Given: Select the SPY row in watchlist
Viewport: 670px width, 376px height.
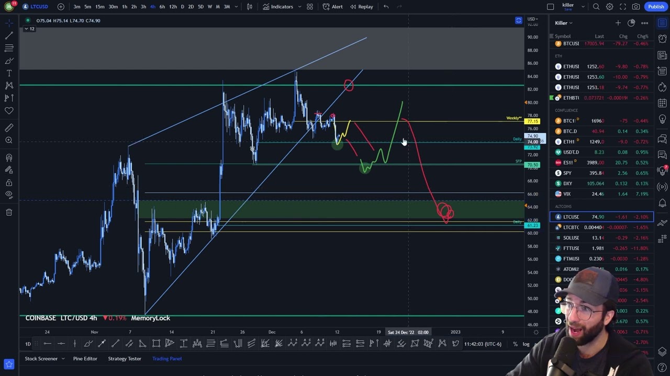Looking at the screenshot, I should 601,173.
